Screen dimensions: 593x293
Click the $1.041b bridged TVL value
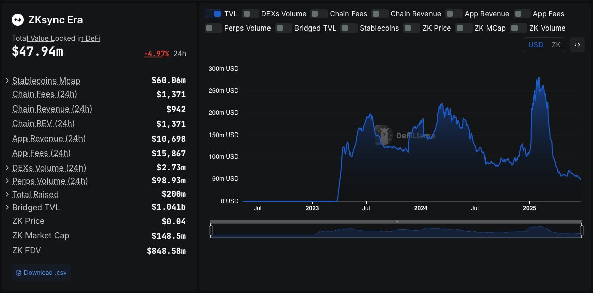(x=169, y=207)
